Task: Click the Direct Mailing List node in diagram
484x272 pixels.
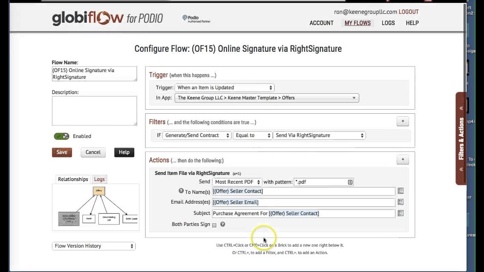Action: pyautogui.click(x=109, y=218)
